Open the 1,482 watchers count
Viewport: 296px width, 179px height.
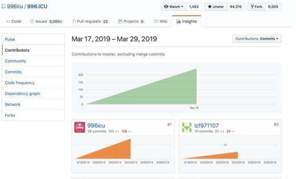click(x=194, y=7)
